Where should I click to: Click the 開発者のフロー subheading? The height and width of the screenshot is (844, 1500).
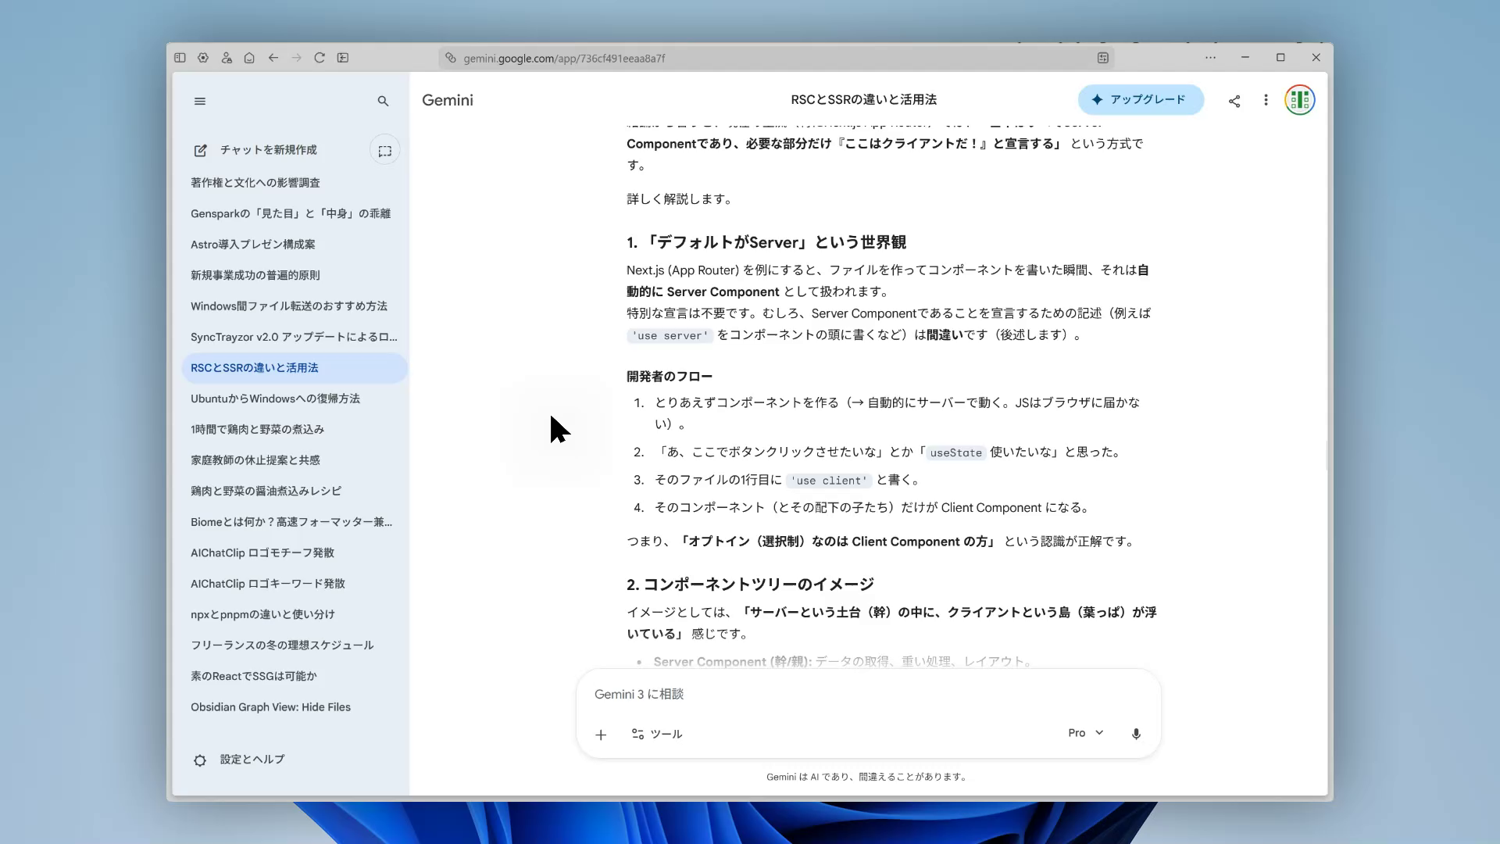tap(670, 377)
